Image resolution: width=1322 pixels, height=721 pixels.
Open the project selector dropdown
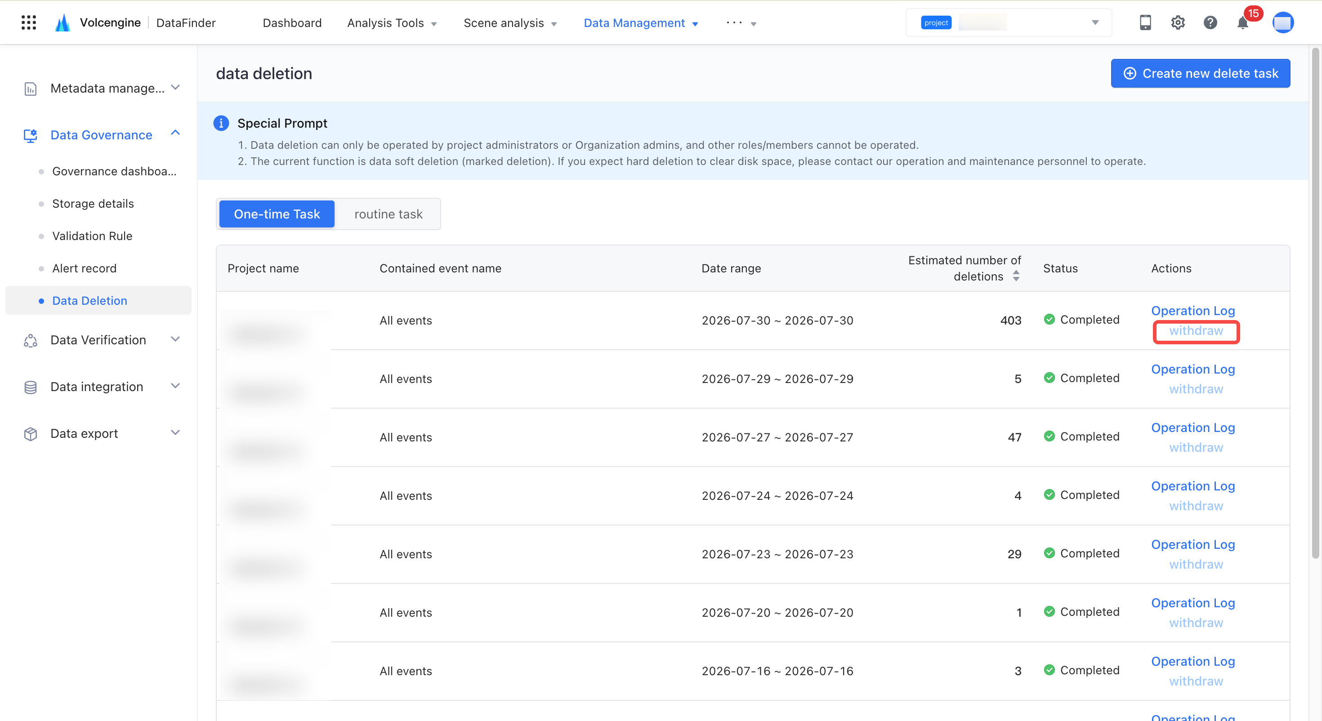1009,22
